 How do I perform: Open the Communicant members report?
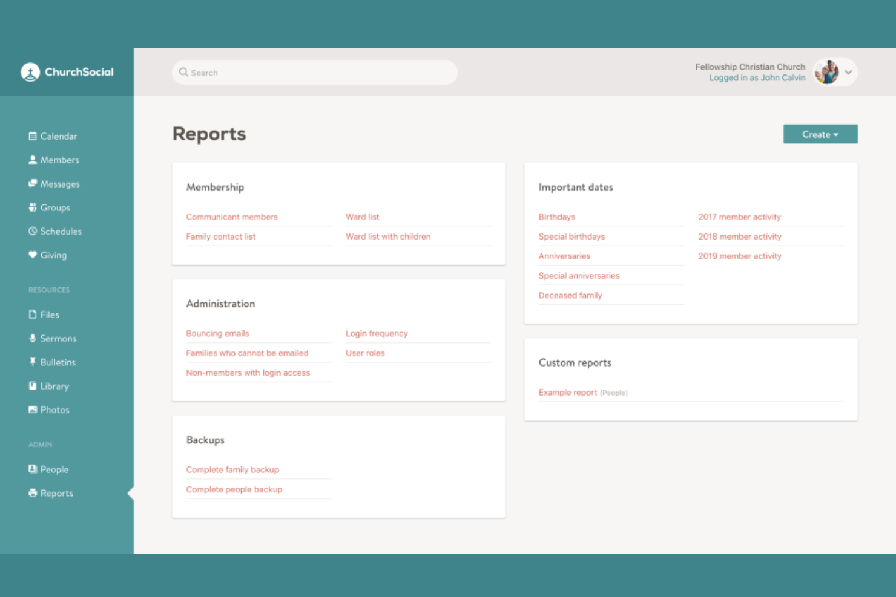point(232,217)
